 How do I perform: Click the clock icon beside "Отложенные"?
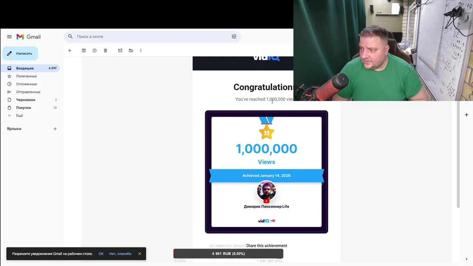[x=9, y=84]
